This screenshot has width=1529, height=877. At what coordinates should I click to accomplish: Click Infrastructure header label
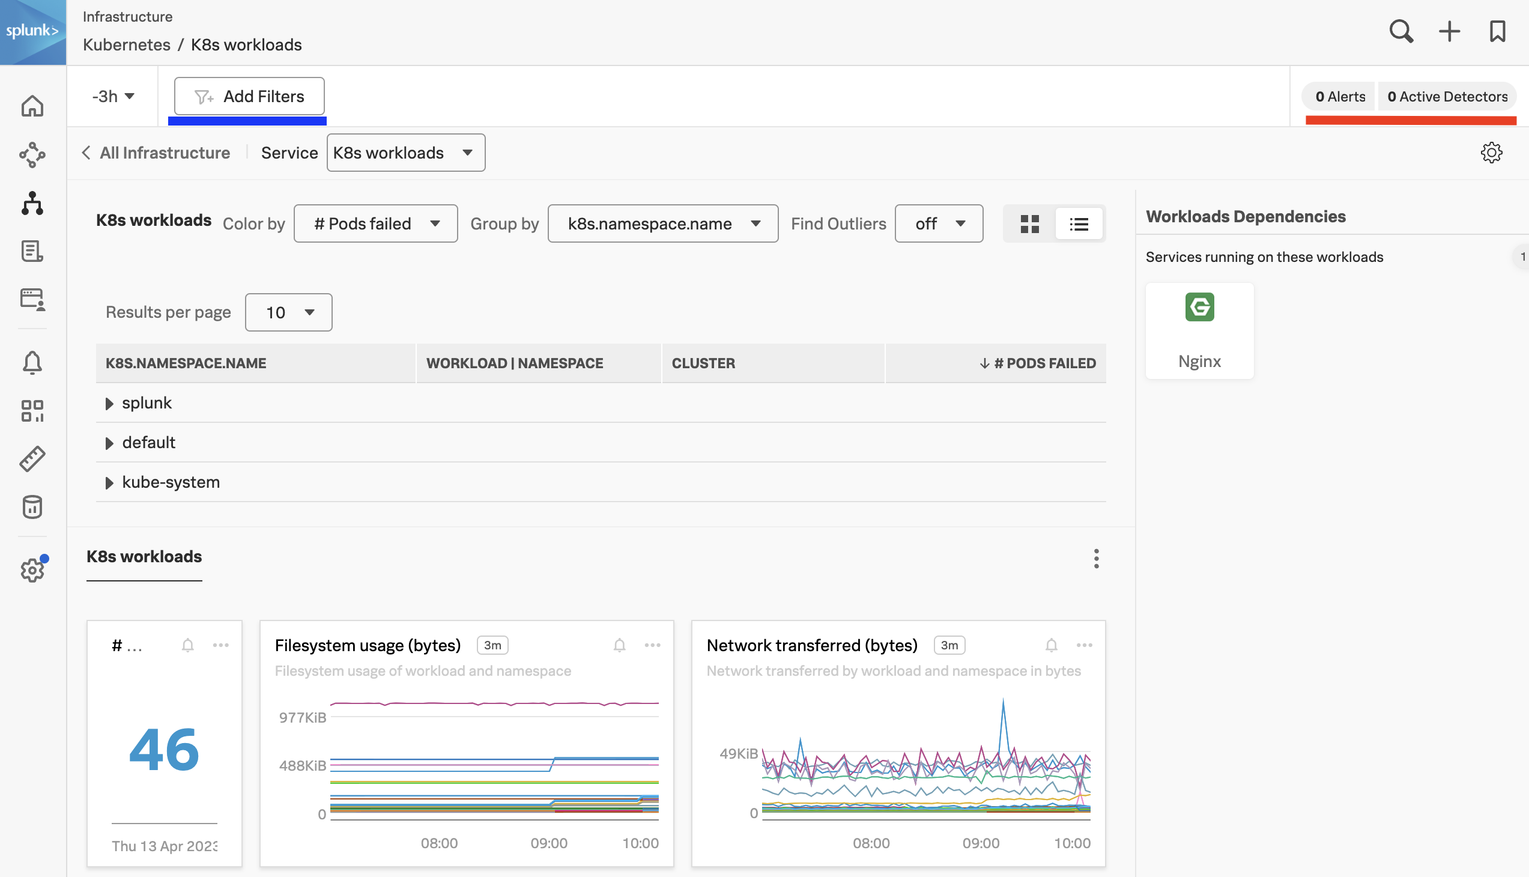(x=128, y=17)
